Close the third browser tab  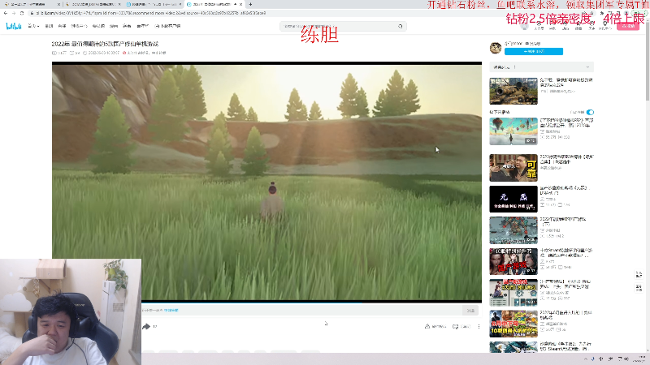coord(180,4)
